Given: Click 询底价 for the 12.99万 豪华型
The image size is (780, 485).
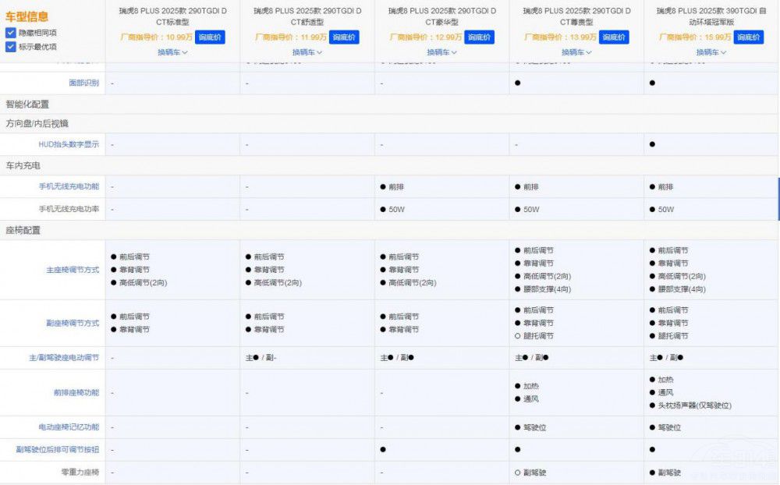Looking at the screenshot, I should (x=480, y=37).
